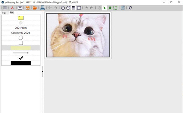Click the refresh circular arrow icon
Image resolution: width=183 pixels, height=113 pixels.
point(130,8)
